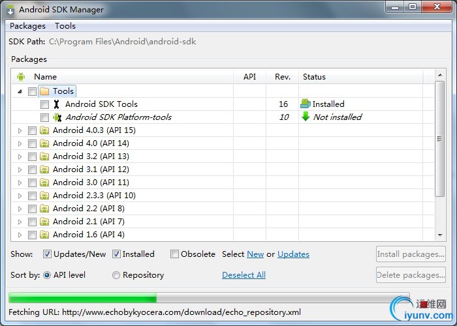This screenshot has width=457, height=326.
Task: Check the Android 3.2 (API 13) checkbox
Action: point(32,156)
